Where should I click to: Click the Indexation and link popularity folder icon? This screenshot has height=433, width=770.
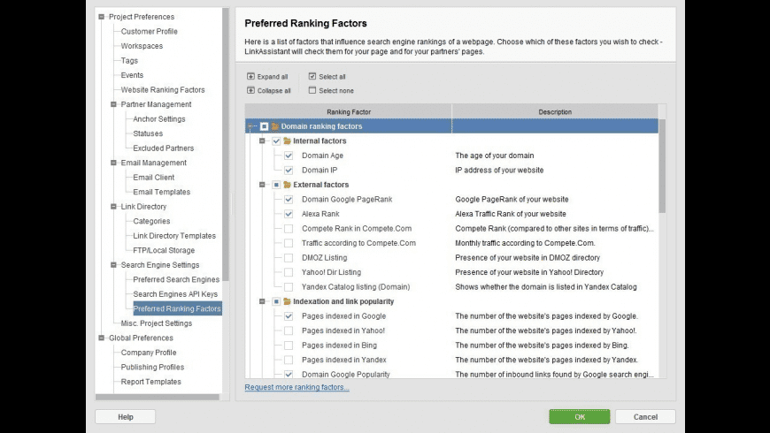(288, 301)
